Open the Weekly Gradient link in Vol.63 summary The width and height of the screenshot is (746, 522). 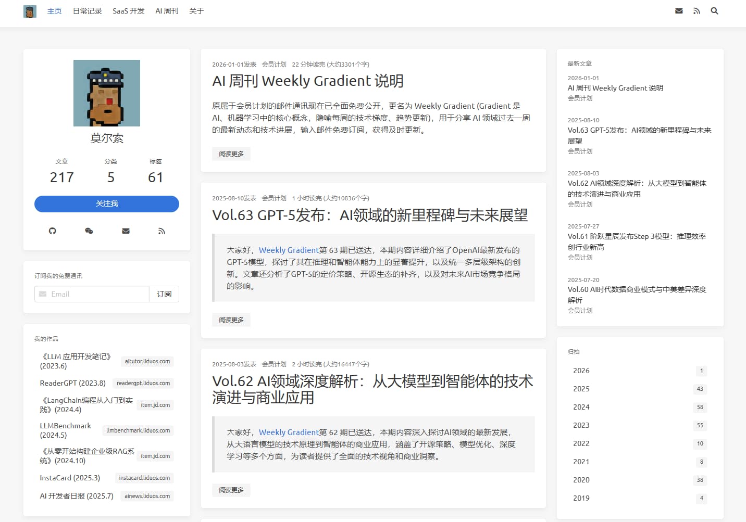coord(289,250)
